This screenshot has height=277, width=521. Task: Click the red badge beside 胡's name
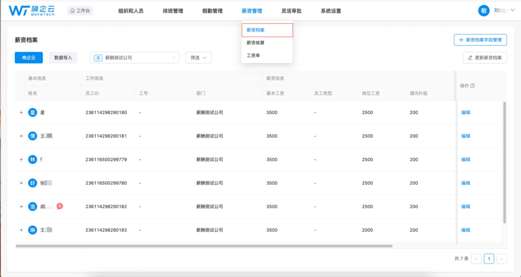[x=60, y=206]
